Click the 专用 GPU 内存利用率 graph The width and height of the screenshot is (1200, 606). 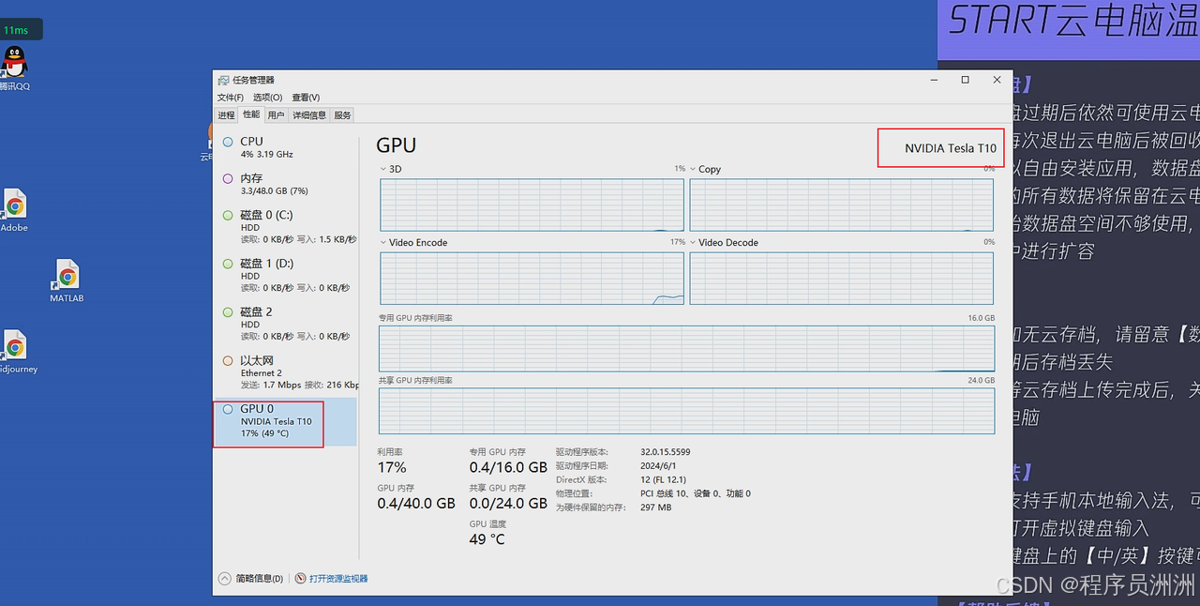tap(686, 348)
